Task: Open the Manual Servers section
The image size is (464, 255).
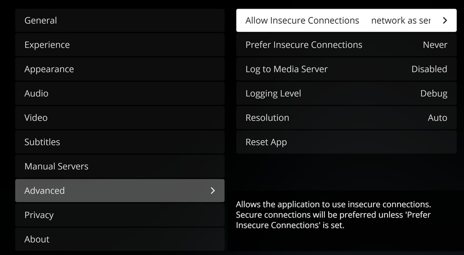Action: pos(119,166)
